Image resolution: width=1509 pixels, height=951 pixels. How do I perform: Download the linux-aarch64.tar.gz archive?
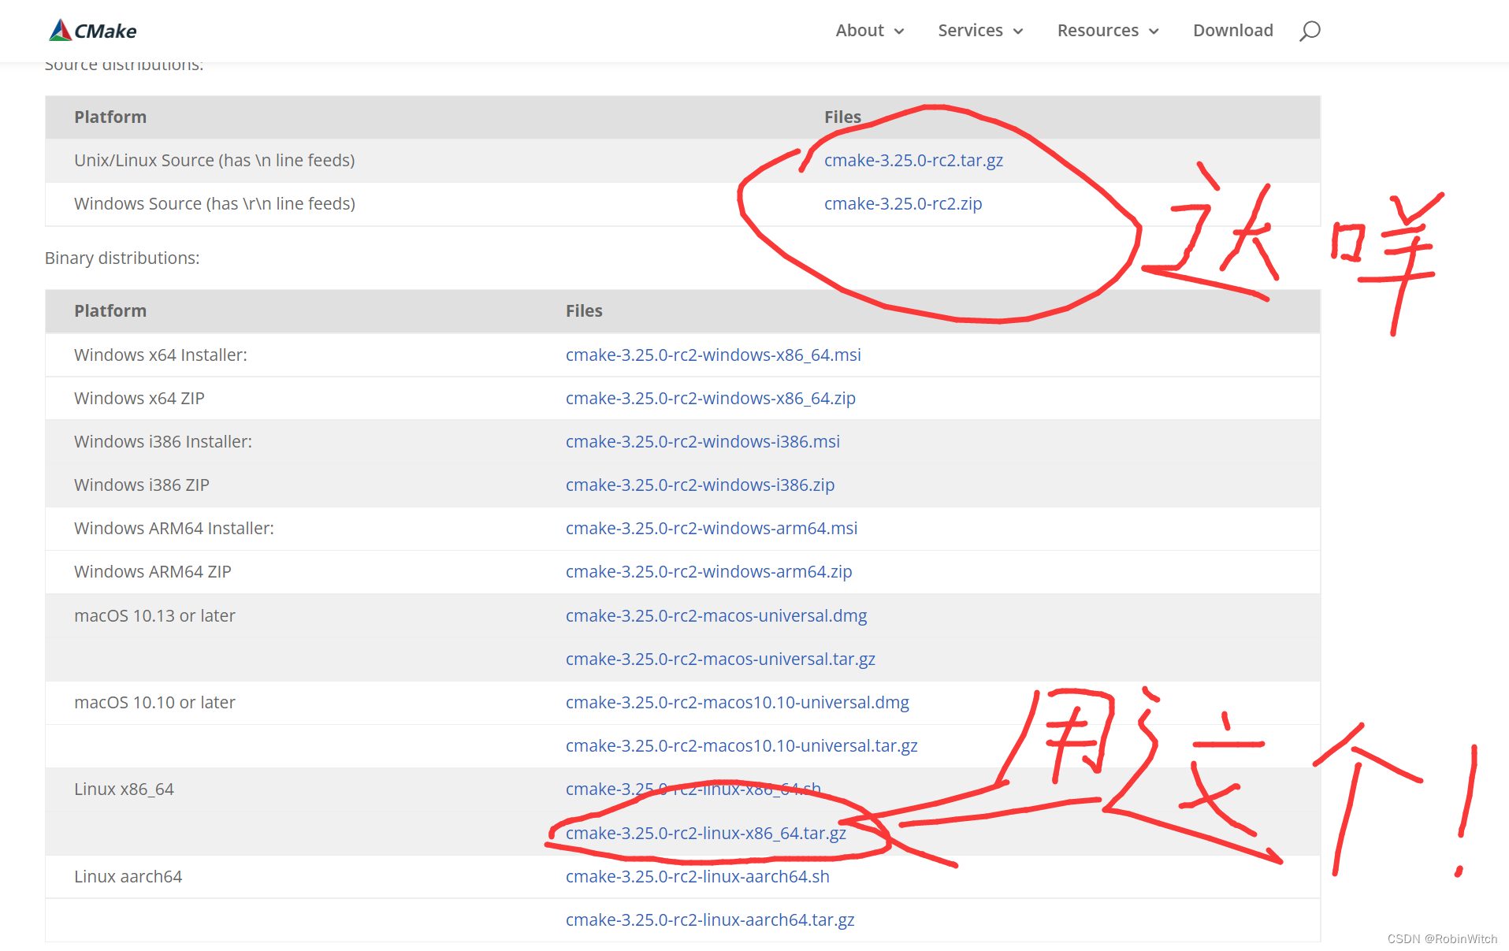(x=710, y=920)
